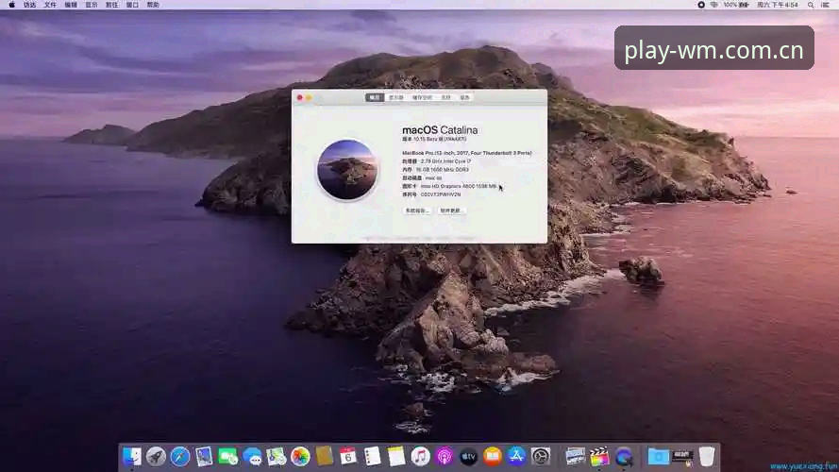This screenshot has height=472, width=839.
Task: Open Launchpad rocket icon in Dock
Action: 156,457
